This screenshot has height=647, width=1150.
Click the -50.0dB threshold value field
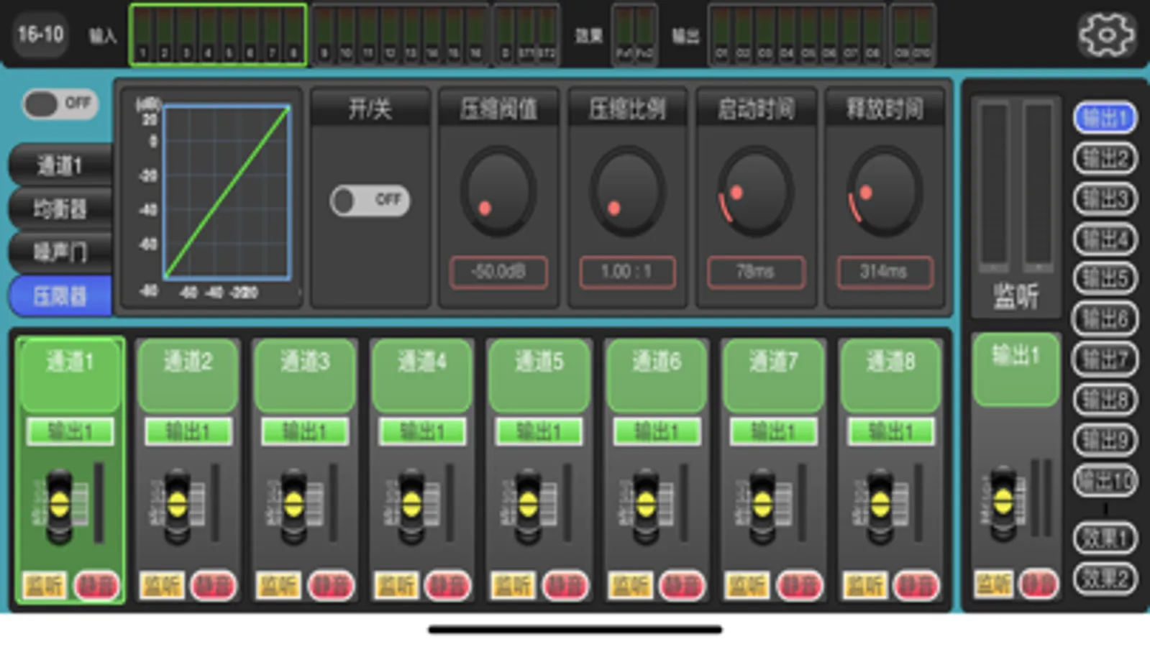[498, 272]
